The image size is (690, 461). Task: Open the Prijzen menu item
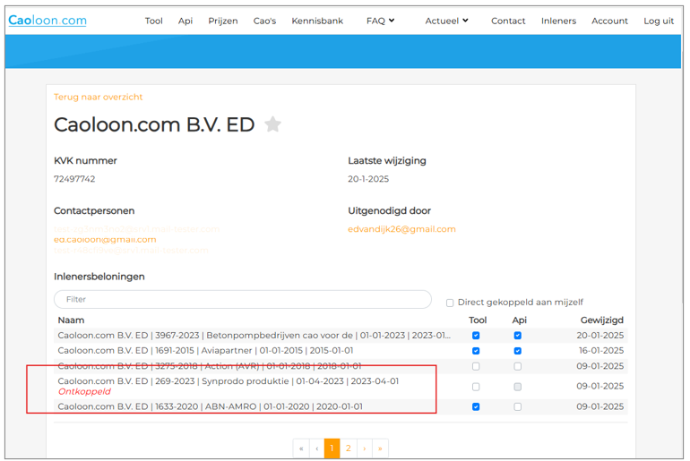click(x=223, y=21)
